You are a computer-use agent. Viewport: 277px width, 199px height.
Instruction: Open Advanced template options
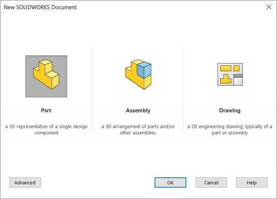point(25,182)
